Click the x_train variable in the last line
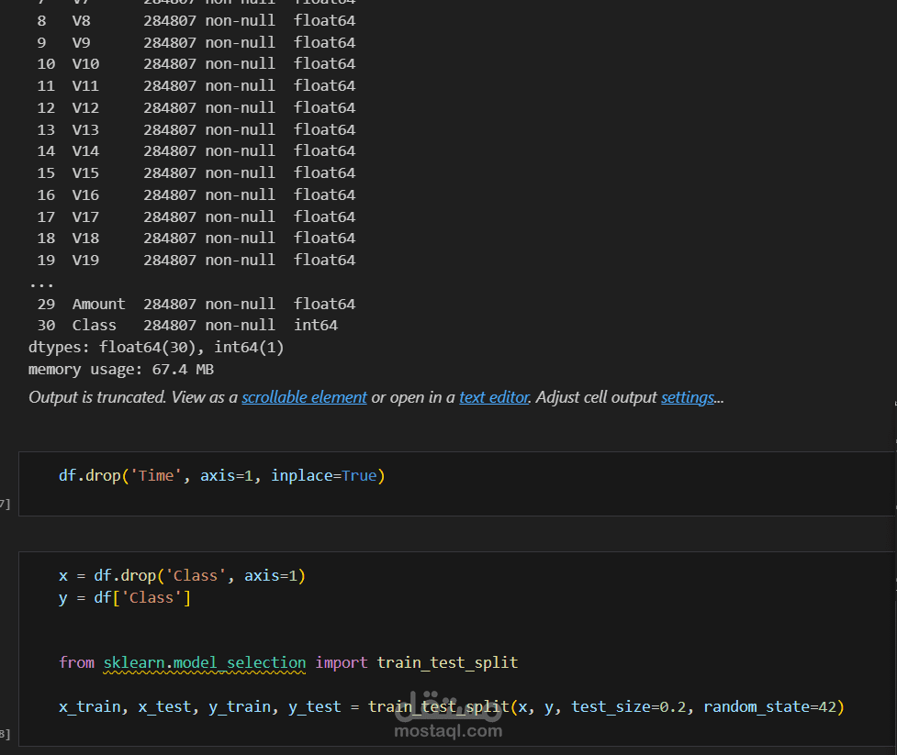Screen dimensions: 897x755 (89, 706)
